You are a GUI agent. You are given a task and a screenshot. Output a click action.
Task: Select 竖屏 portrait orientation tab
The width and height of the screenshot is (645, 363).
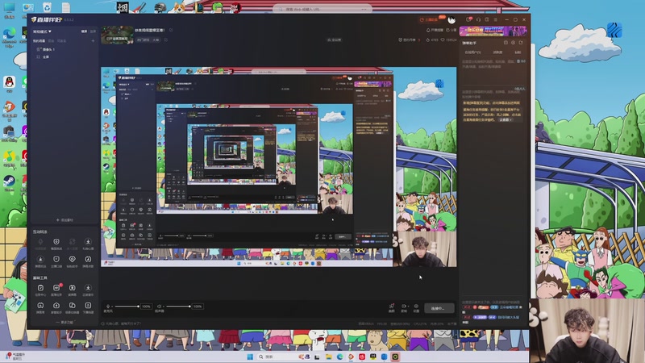(93, 31)
